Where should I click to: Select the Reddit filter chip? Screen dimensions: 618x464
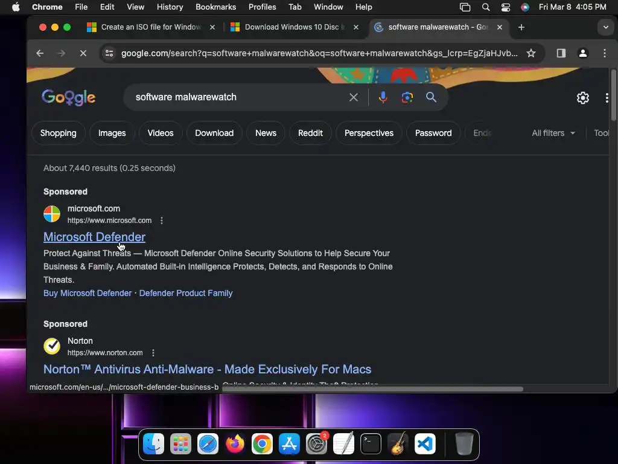click(x=310, y=134)
